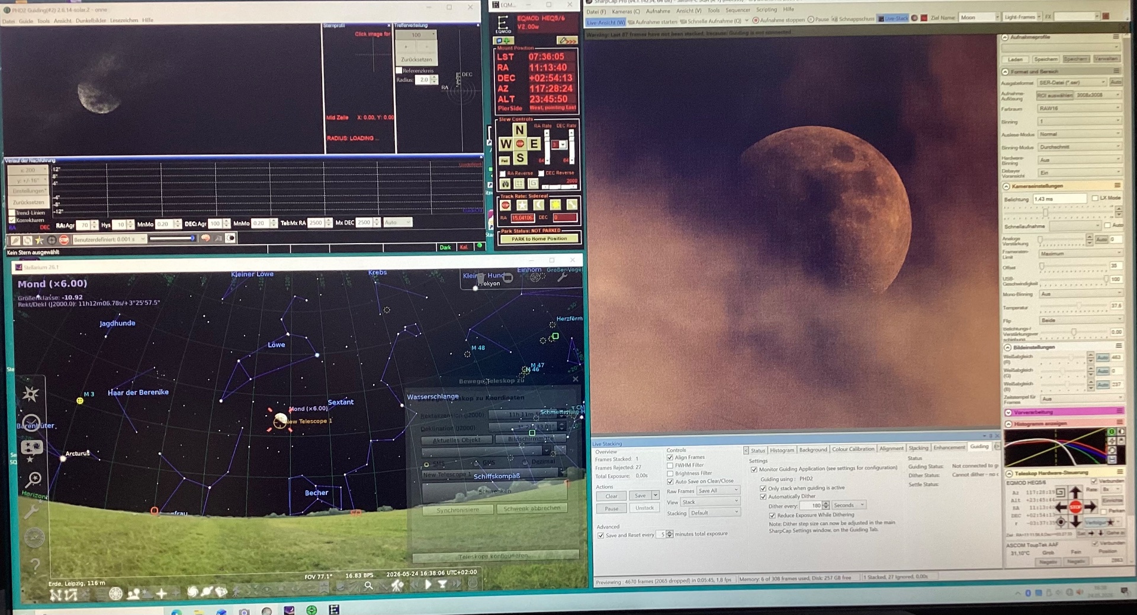Click SharpCap telescope up arrow
The image size is (1137, 615).
pos(1075,493)
